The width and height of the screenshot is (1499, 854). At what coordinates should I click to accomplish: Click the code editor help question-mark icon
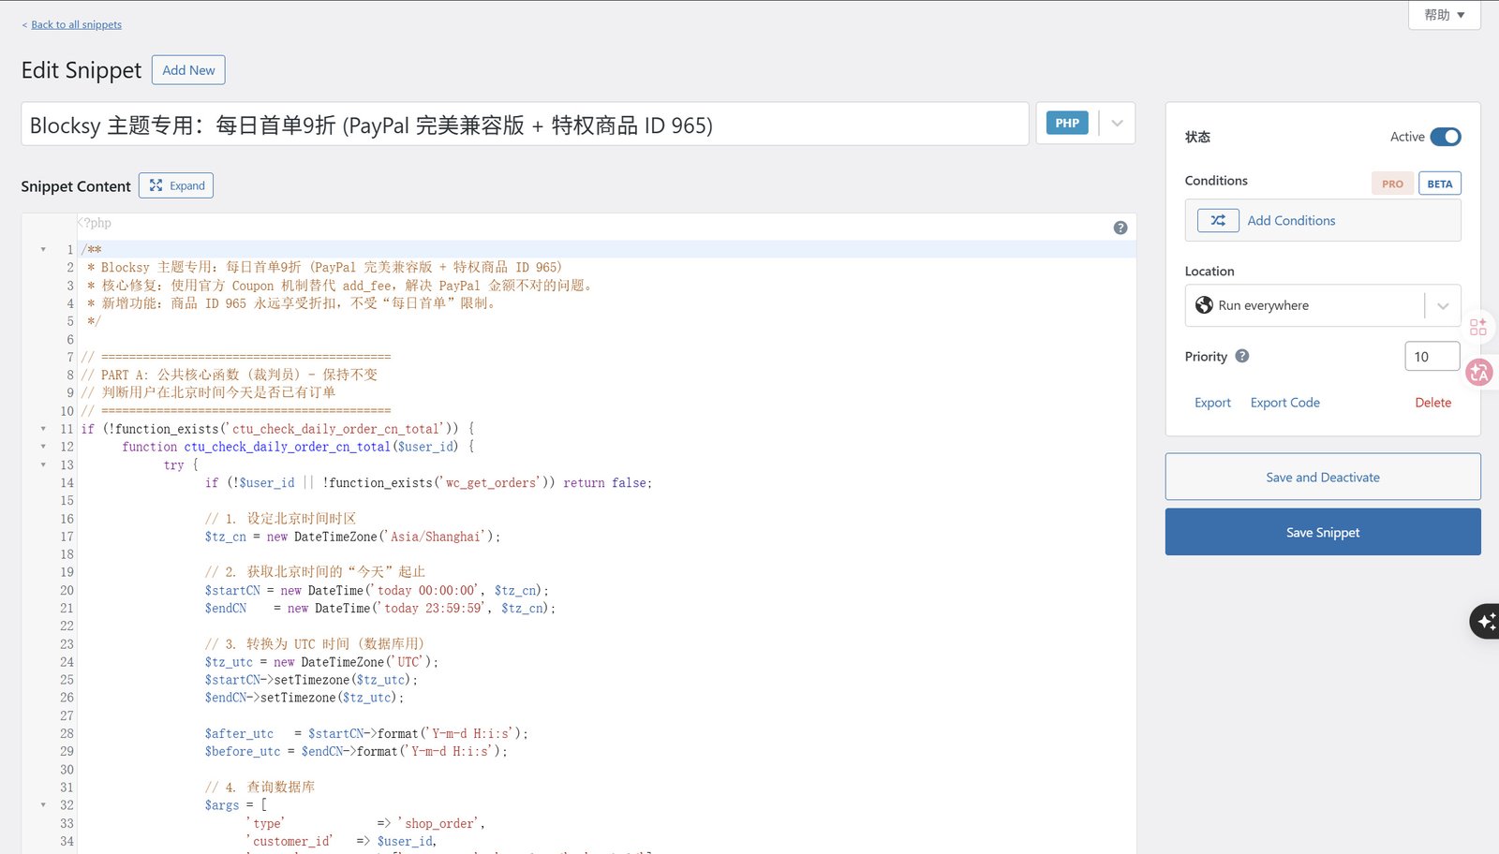coord(1120,228)
